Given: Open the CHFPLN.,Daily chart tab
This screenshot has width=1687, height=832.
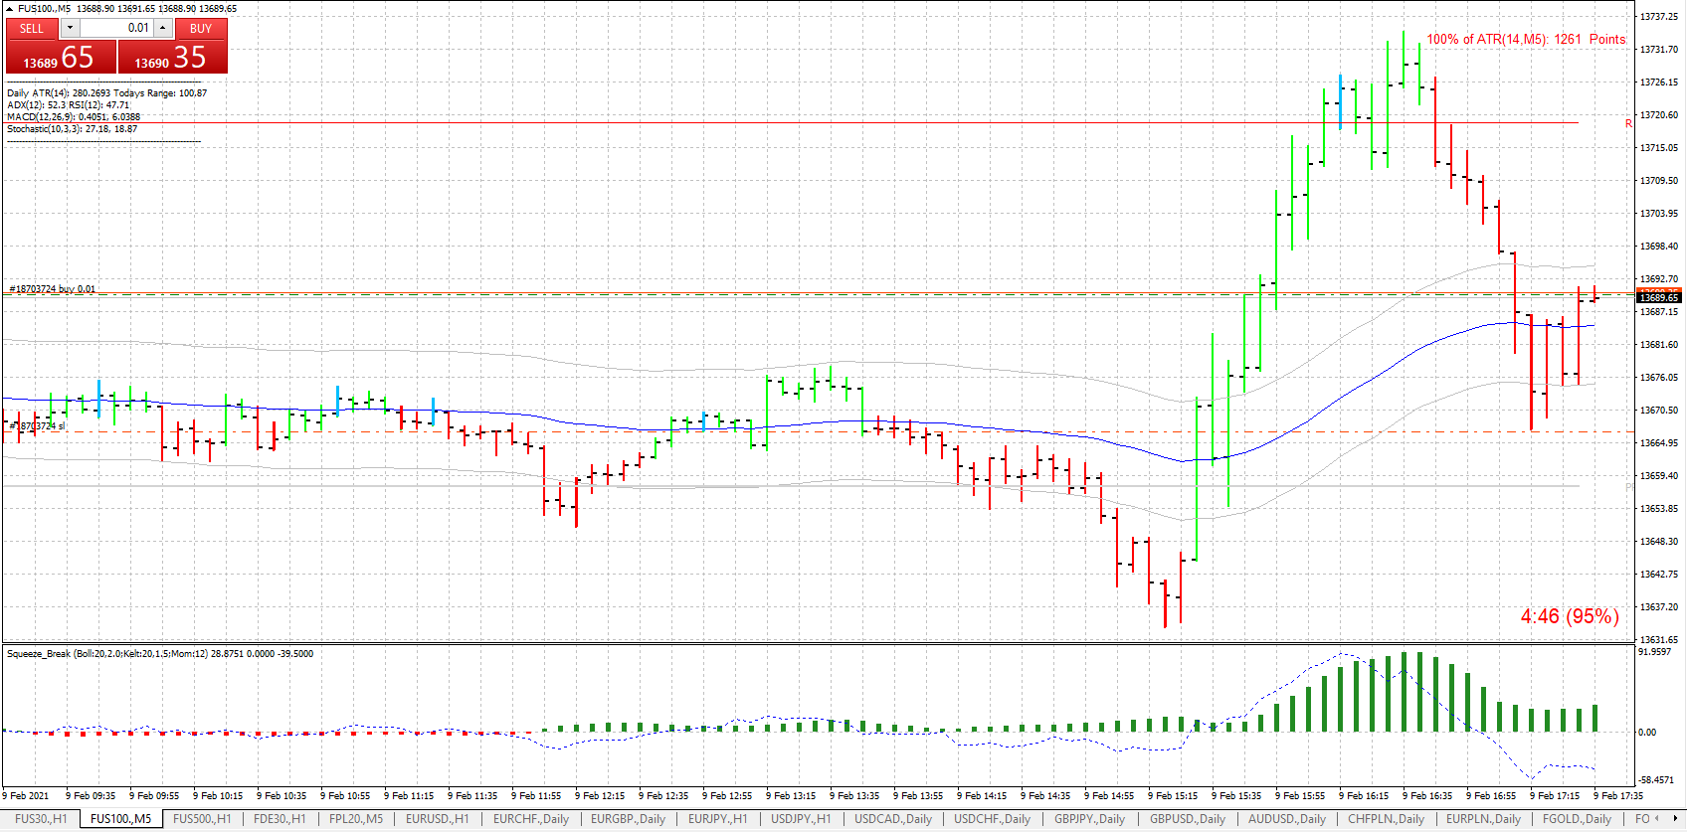Looking at the screenshot, I should tap(1387, 819).
